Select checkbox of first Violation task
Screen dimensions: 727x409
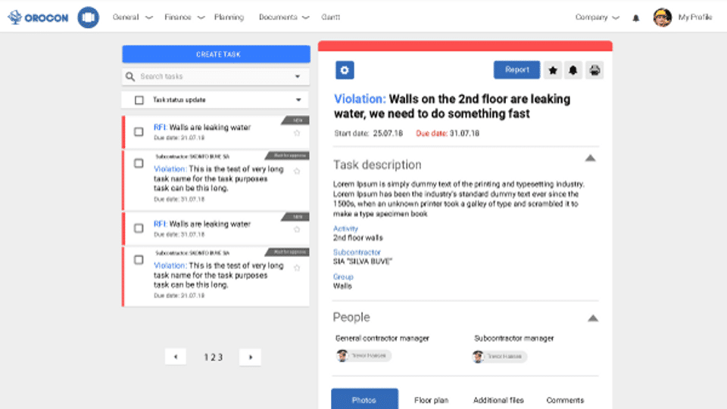point(139,163)
